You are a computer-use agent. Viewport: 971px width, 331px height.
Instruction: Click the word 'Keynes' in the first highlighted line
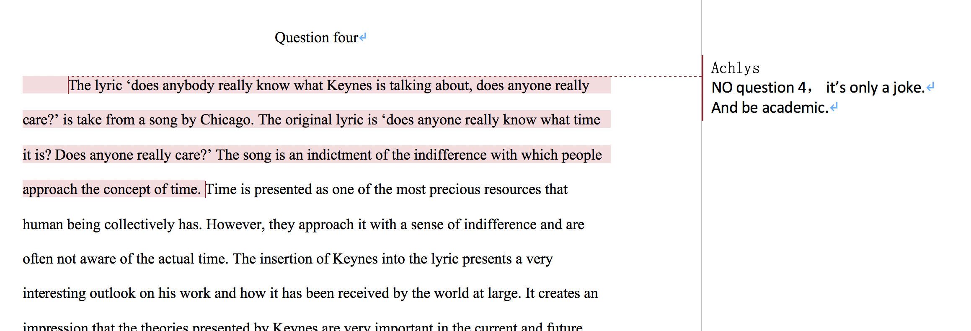click(x=349, y=85)
